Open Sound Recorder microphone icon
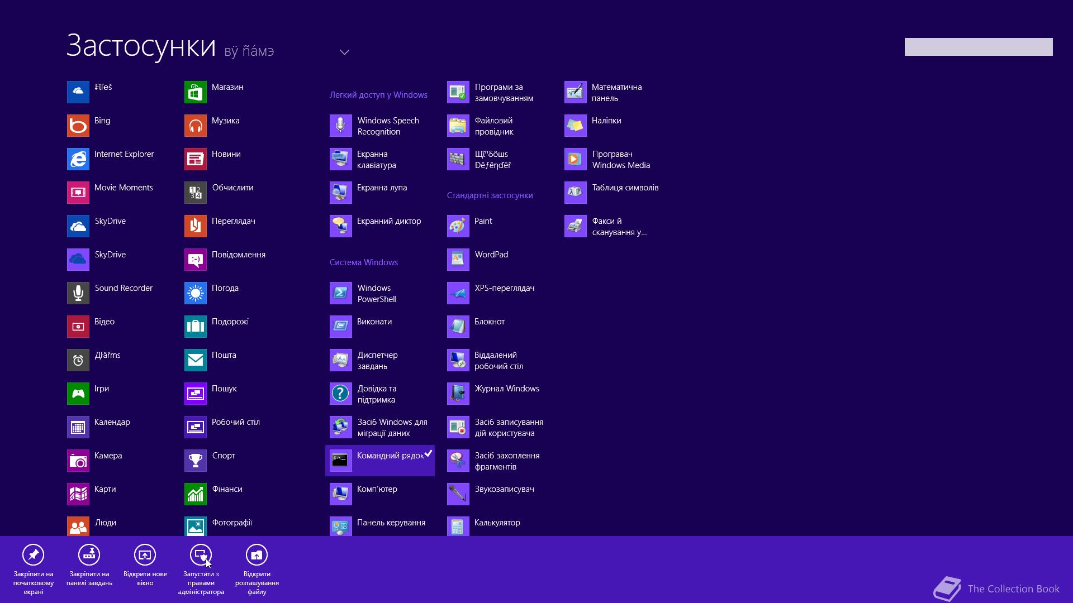The width and height of the screenshot is (1073, 603). pos(78,293)
